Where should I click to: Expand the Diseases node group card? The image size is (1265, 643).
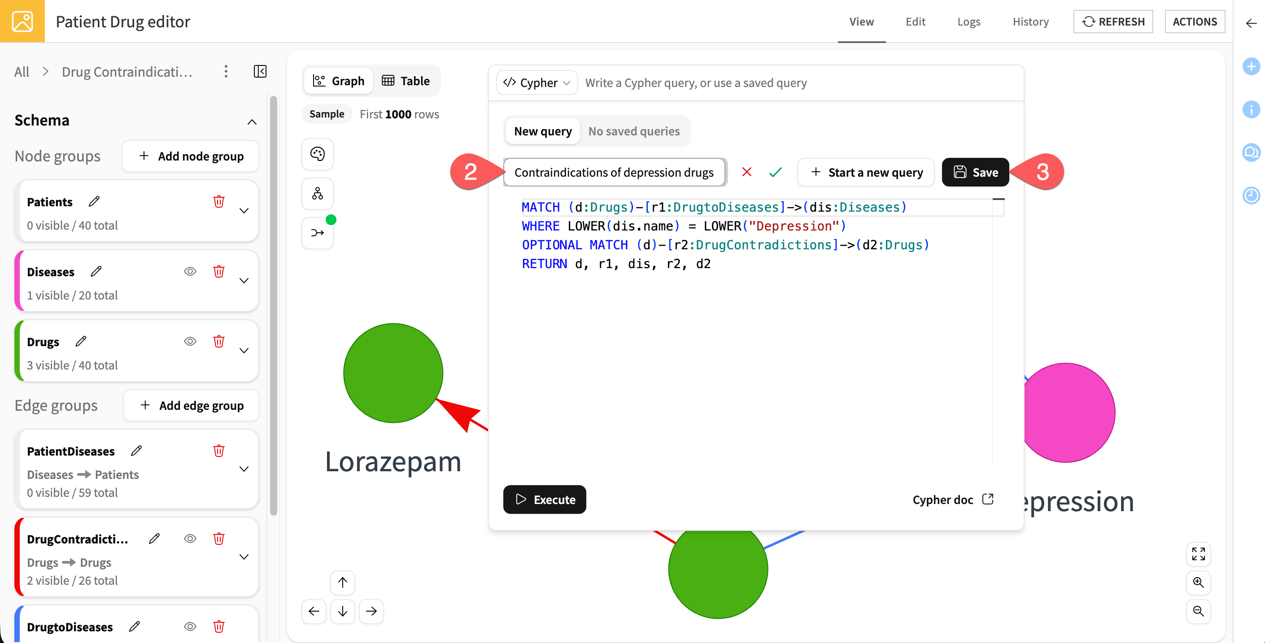[x=244, y=281]
